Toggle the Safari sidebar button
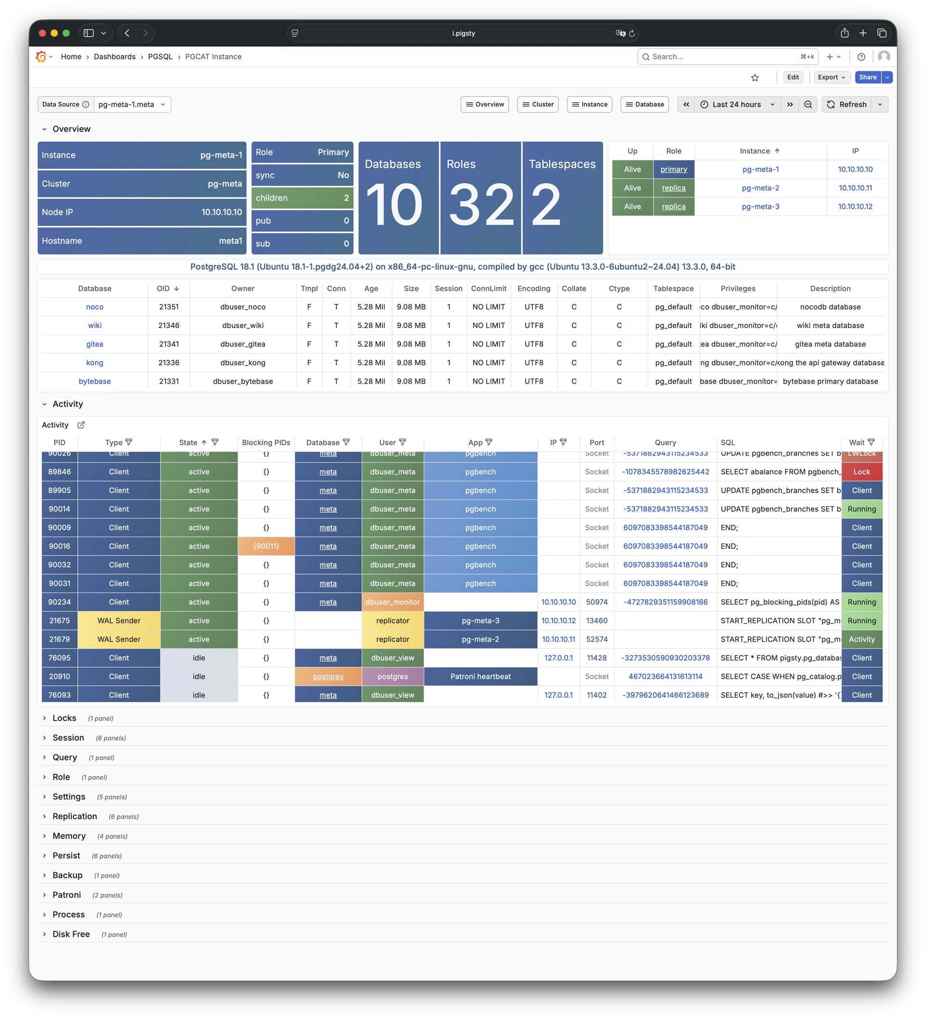The height and width of the screenshot is (1019, 926). tap(89, 33)
